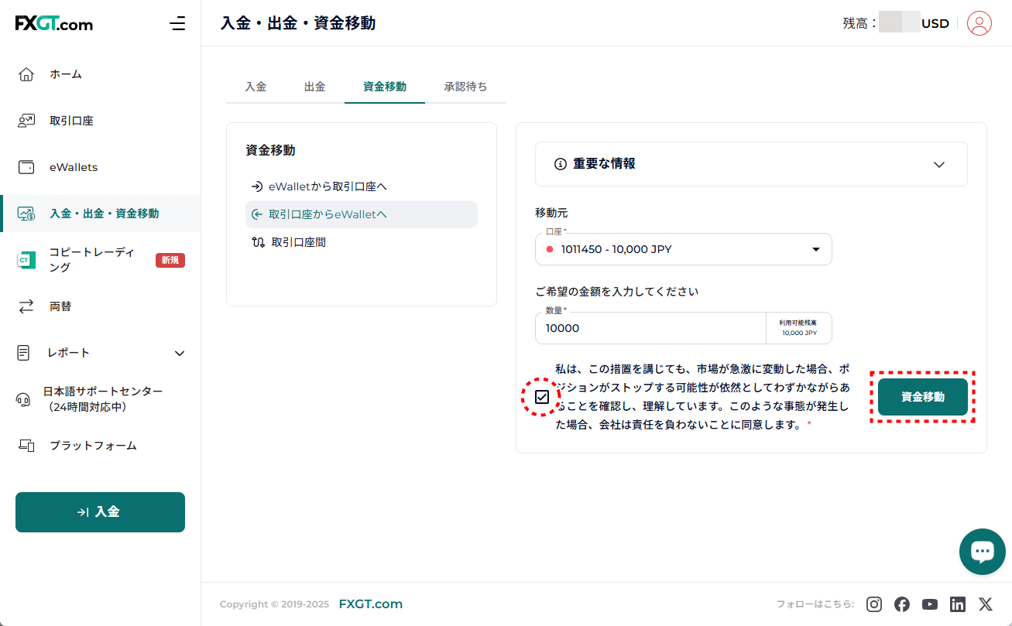Open the 口座 account dropdown
This screenshot has width=1012, height=626.
click(x=683, y=249)
